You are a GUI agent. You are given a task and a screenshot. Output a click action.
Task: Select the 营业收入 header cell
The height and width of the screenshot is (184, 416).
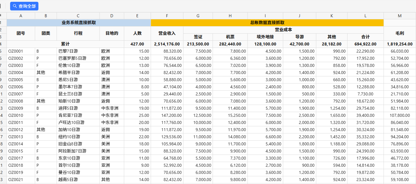click(x=167, y=33)
